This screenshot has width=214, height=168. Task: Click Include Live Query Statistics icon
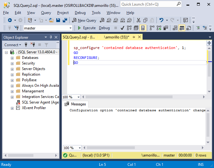(x=159, y=28)
